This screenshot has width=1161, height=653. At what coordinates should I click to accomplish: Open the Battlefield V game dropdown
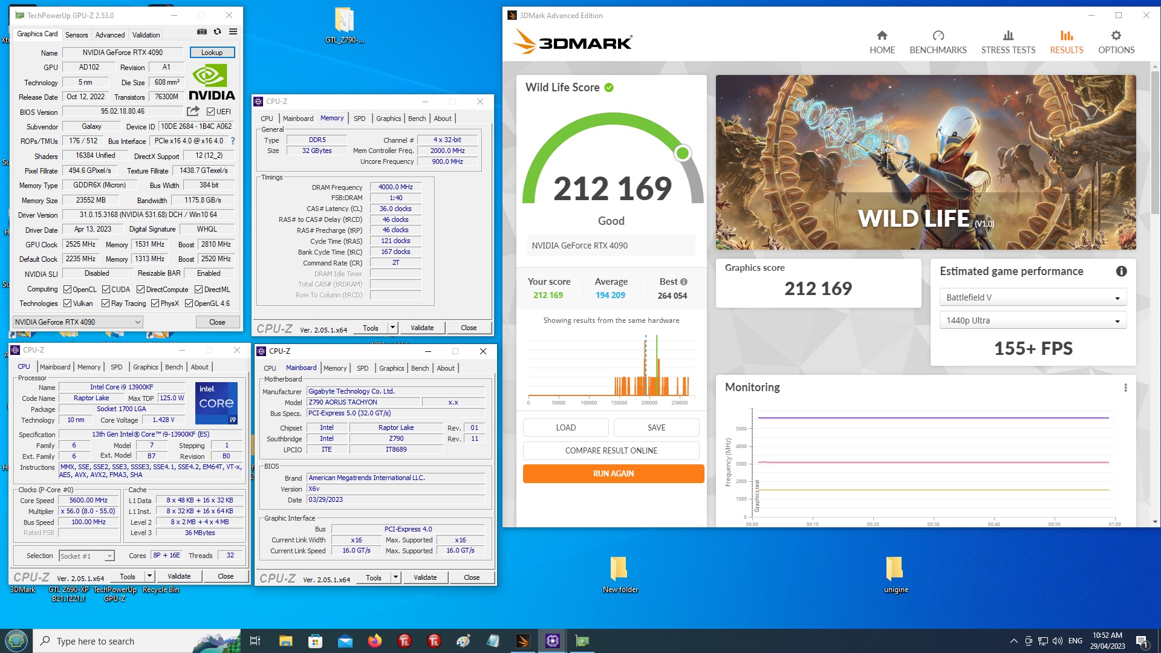[1033, 297]
